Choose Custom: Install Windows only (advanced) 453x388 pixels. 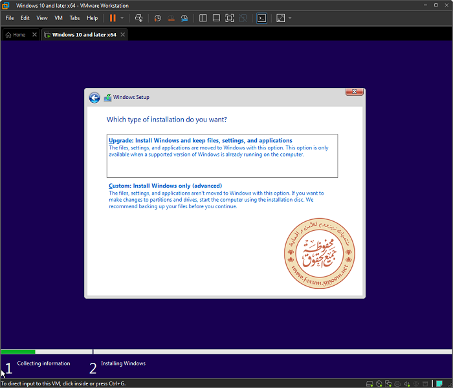[222, 196]
